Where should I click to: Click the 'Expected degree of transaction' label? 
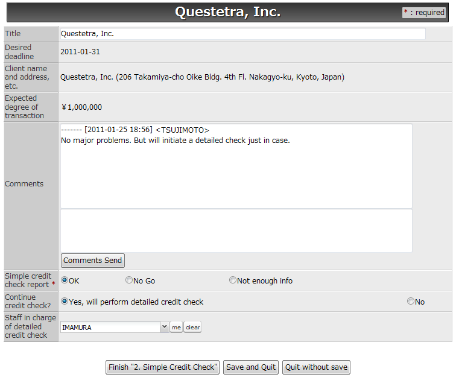pyautogui.click(x=24, y=107)
